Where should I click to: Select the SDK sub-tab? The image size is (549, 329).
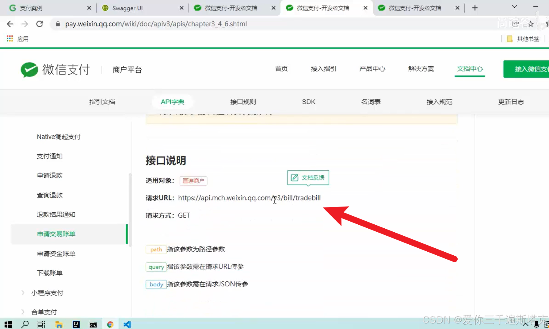coord(309,102)
